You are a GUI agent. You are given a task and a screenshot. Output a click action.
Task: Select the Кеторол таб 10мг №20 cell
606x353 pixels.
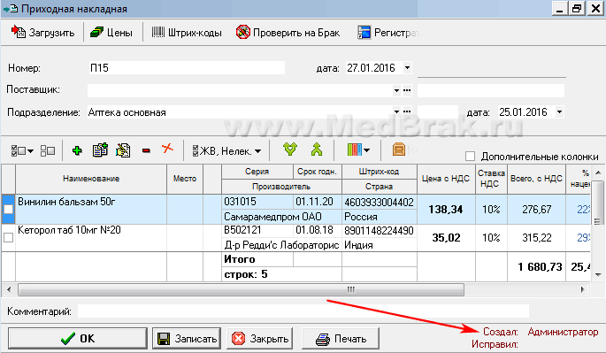coord(91,237)
